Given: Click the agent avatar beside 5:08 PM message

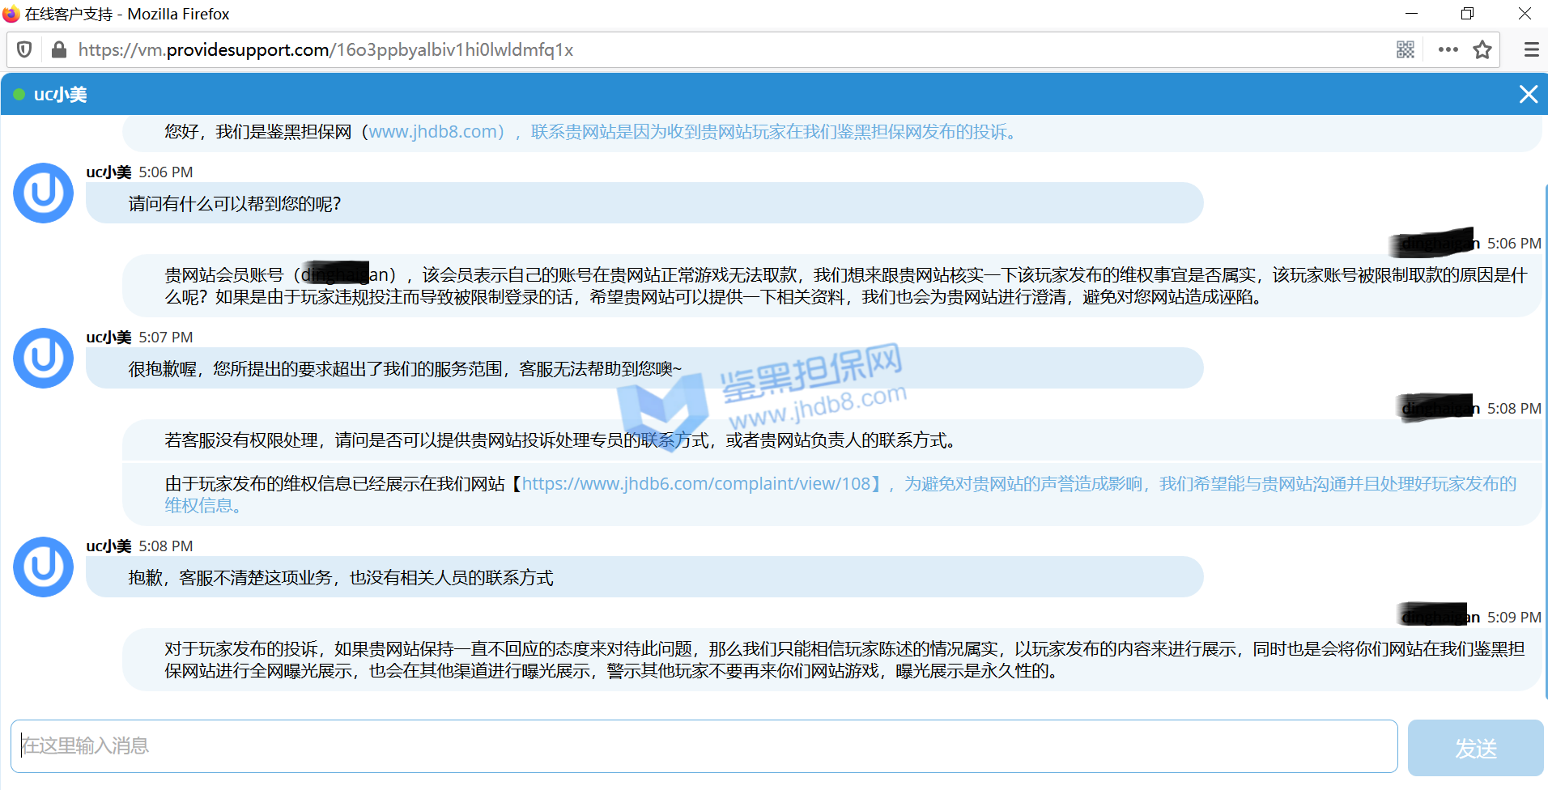Looking at the screenshot, I should click(x=44, y=567).
